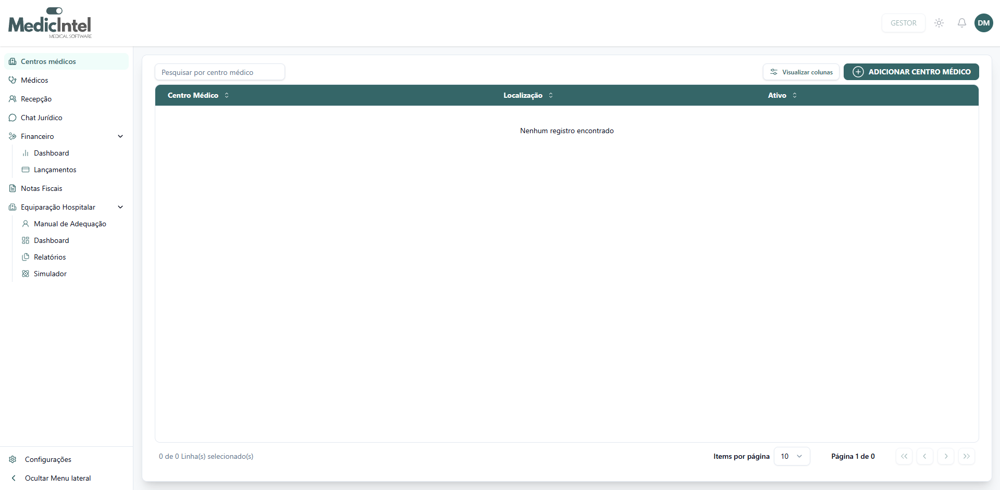
Task: Open the Chat Jurídico section
Action: point(41,118)
